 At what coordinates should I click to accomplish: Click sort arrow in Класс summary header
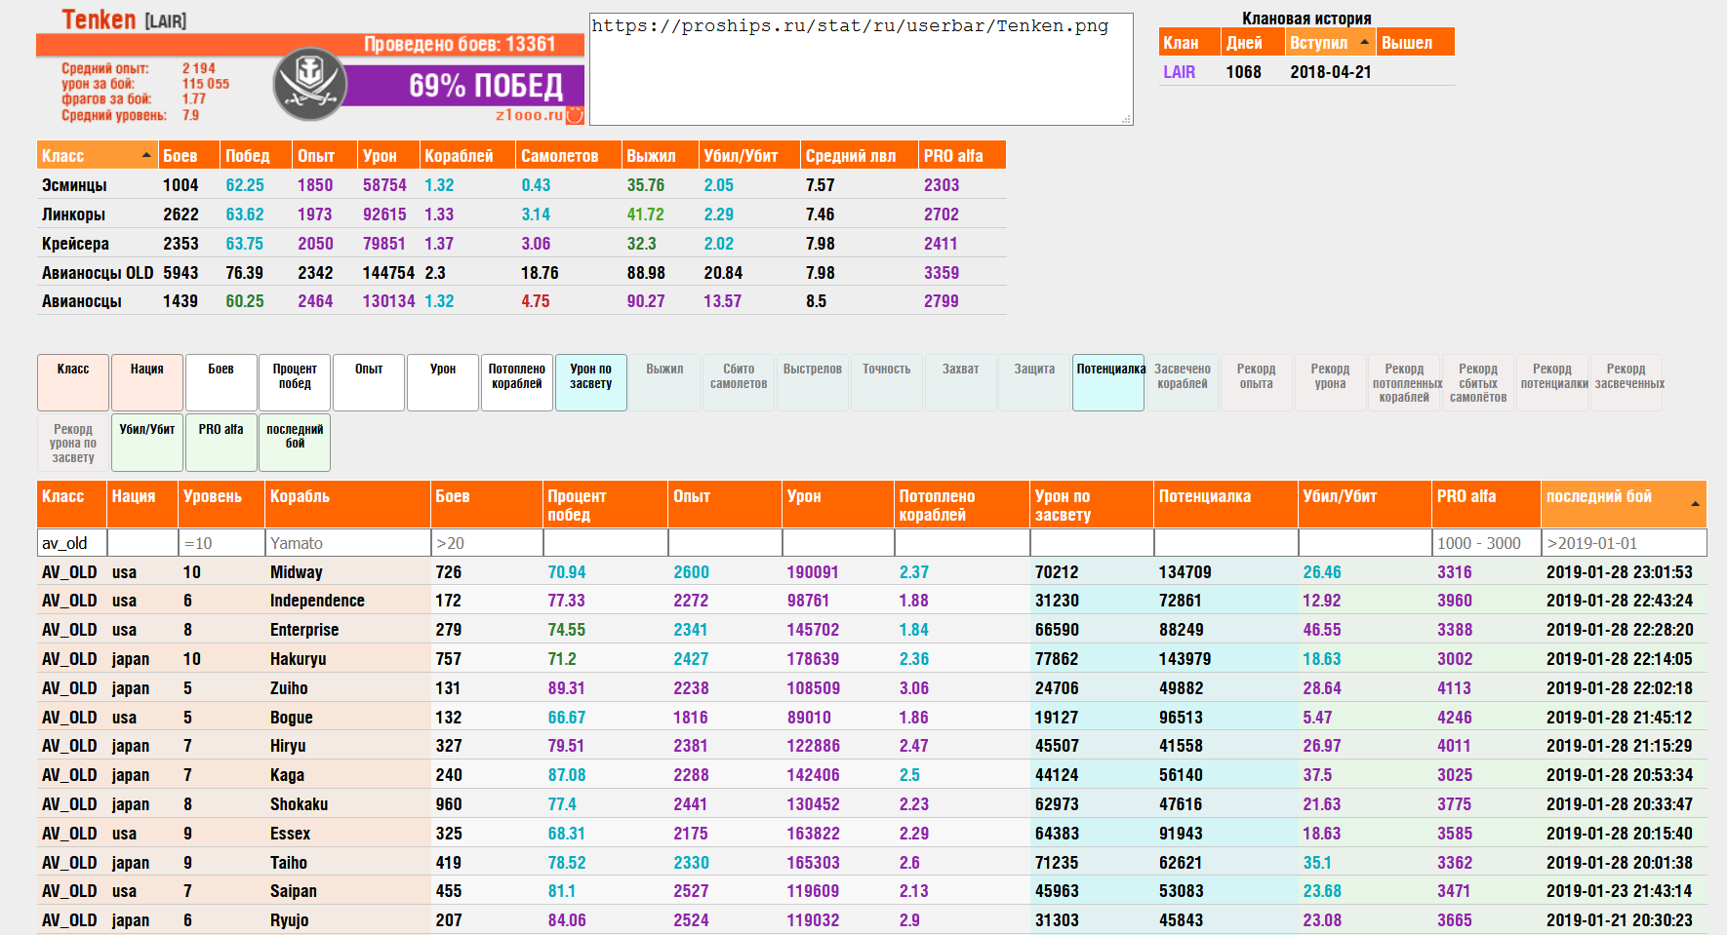pos(146,156)
